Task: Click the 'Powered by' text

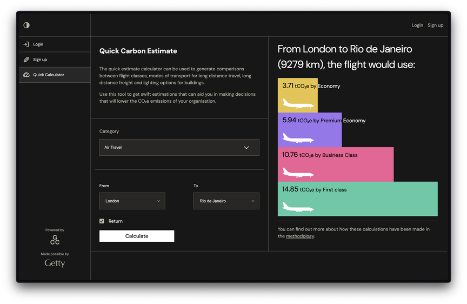Action: [55, 230]
